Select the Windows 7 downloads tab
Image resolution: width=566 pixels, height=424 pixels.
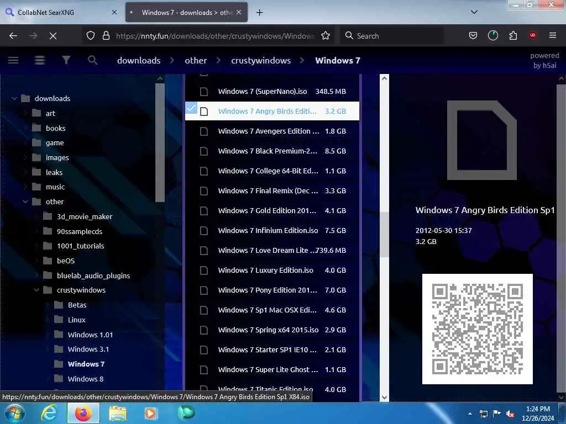pos(186,12)
